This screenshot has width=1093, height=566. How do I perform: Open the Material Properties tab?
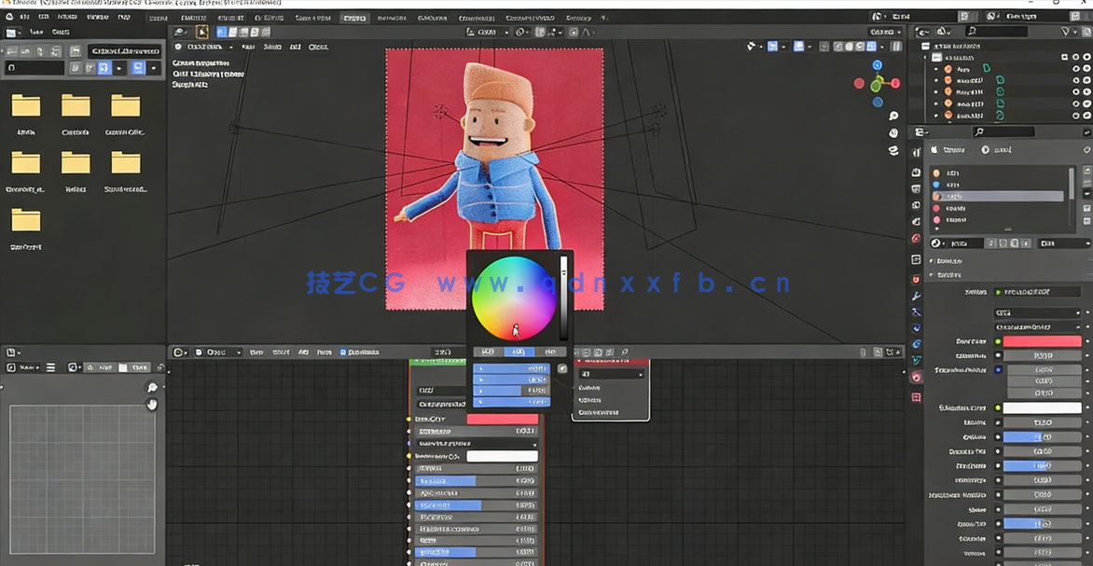919,377
